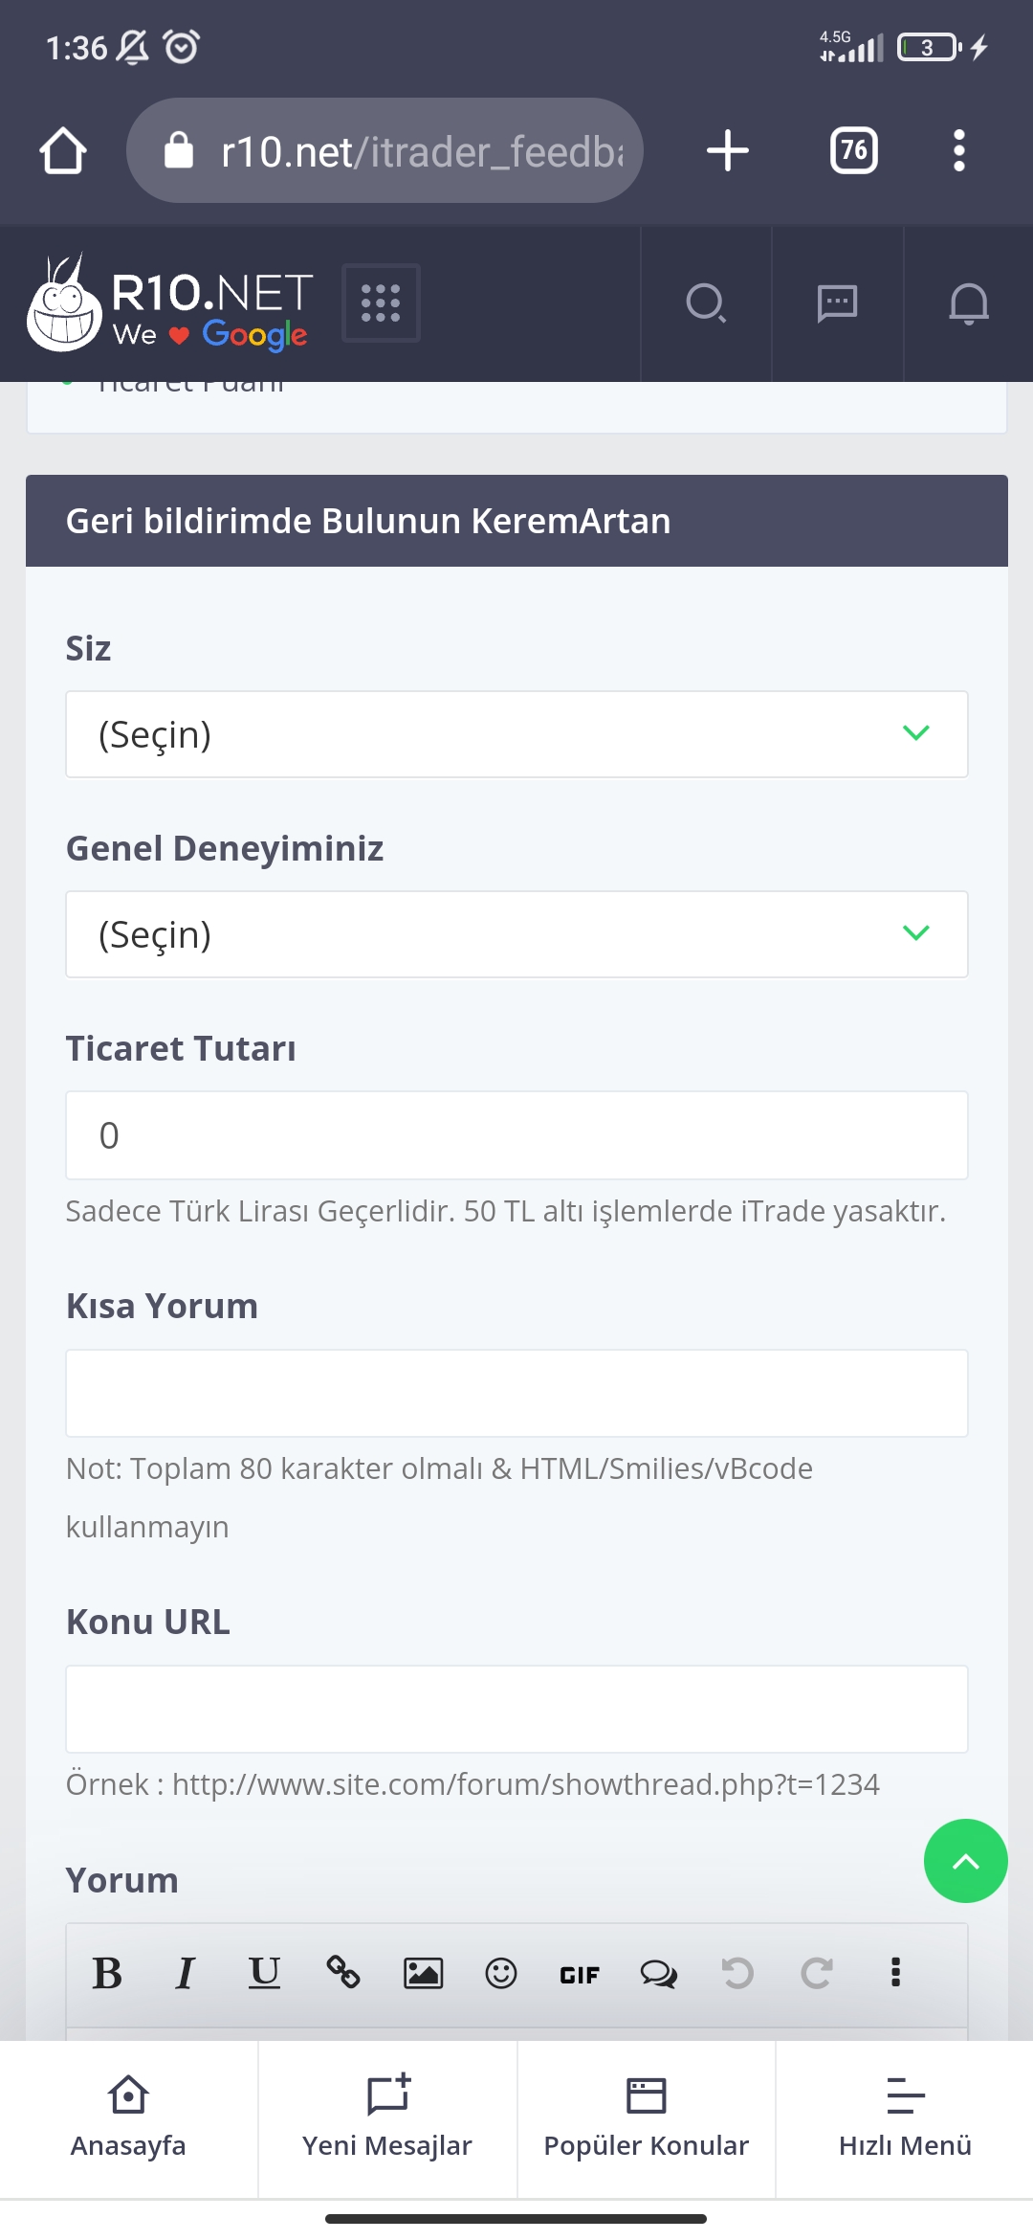Expand the Genel Deneyiminiz dropdown
Image resolution: width=1033 pixels, height=2240 pixels.
point(516,934)
